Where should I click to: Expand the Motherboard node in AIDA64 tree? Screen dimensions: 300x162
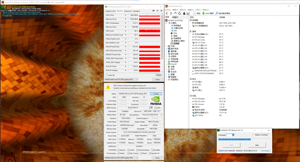click(166, 46)
